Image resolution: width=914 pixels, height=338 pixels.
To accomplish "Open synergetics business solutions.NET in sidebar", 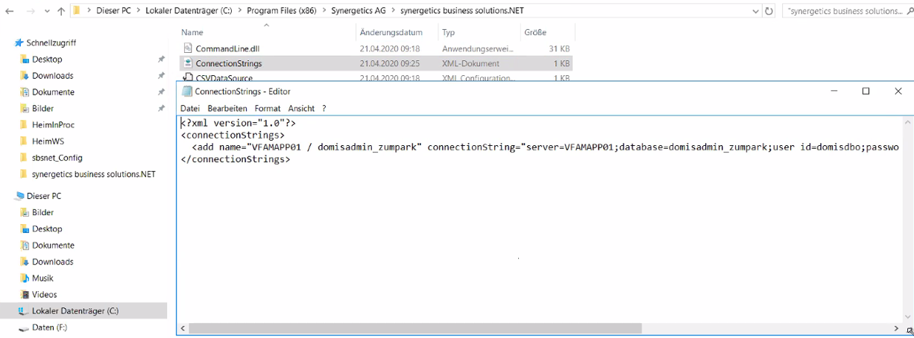I will click(93, 174).
